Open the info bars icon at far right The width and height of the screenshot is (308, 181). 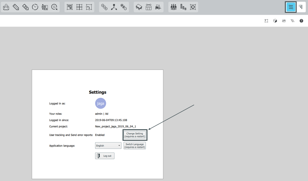pyautogui.click(x=301, y=7)
